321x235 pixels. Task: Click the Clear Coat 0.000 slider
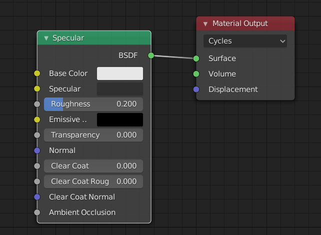pyautogui.click(x=93, y=166)
